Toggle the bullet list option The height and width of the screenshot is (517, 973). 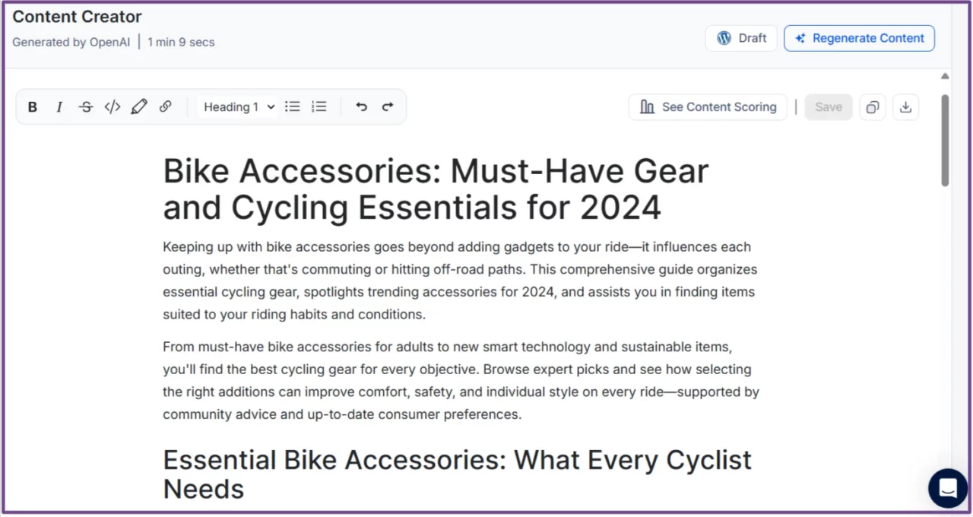(x=293, y=106)
